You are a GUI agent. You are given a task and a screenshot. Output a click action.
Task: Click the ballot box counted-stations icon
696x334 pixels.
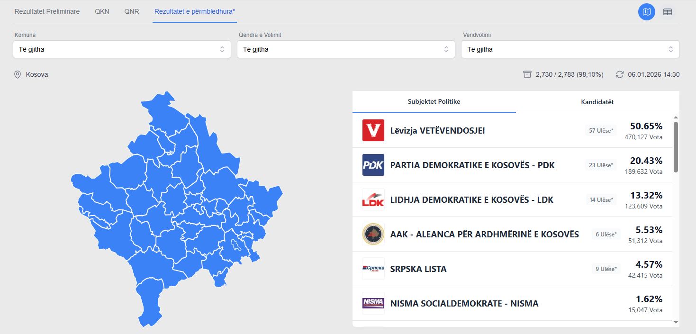point(527,74)
